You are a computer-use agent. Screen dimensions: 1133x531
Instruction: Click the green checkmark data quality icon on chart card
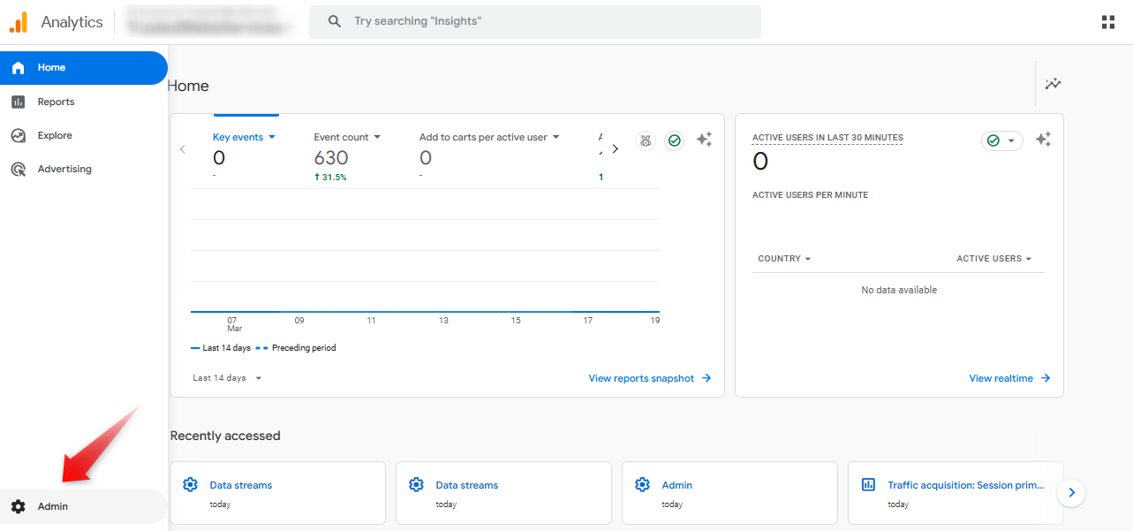click(675, 140)
